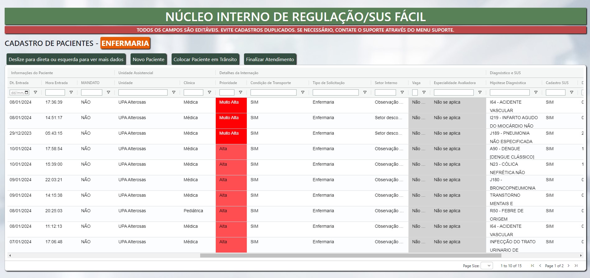Open filter menu for Hora Entrada column
This screenshot has height=278, width=590.
71,92
